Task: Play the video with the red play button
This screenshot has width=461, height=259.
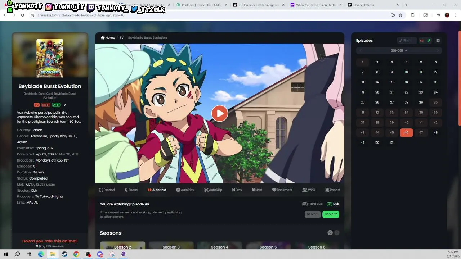Action: 219,113
